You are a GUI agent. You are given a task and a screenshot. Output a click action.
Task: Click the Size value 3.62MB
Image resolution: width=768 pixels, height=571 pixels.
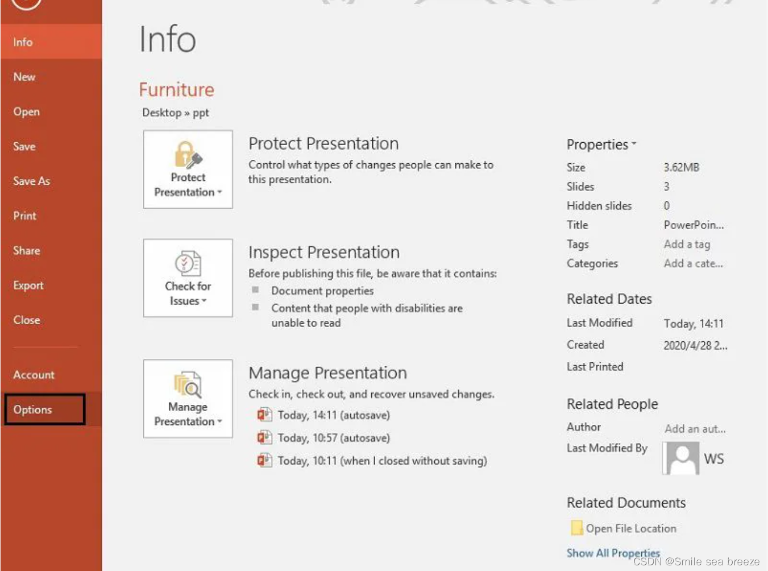pos(682,167)
